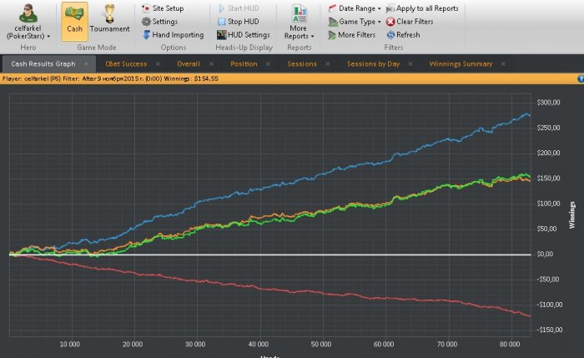The image size is (584, 358).
Task: Click the 10 000 hands axis label
Action: [x=69, y=344]
